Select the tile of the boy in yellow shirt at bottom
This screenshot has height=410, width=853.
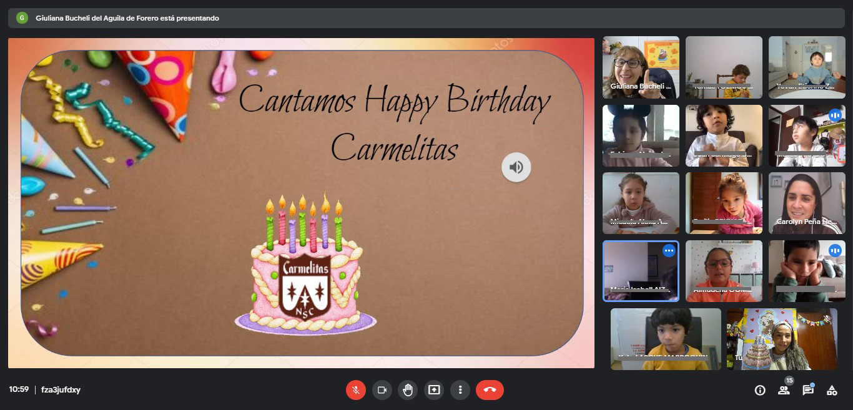coord(666,339)
